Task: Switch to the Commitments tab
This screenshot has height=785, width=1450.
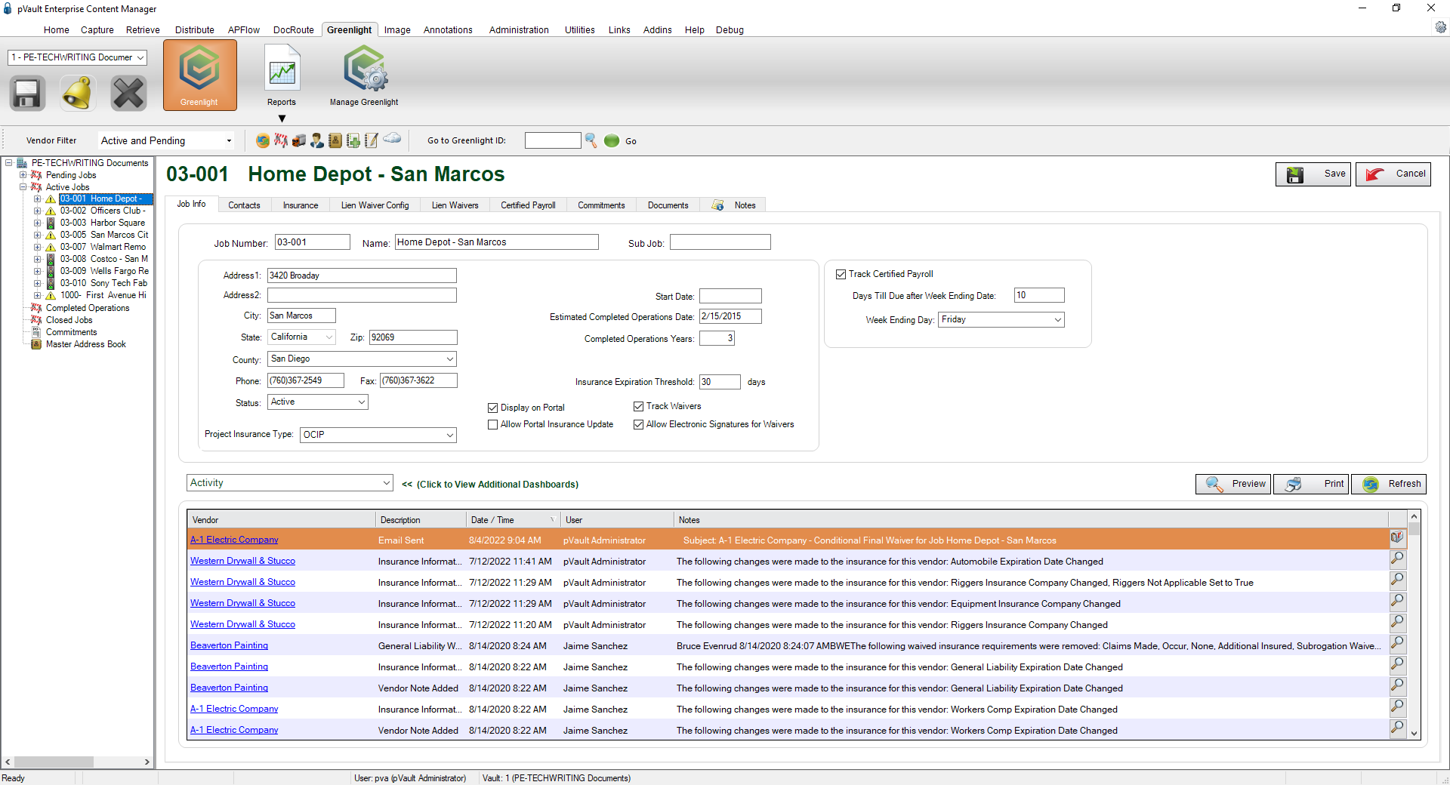Action: click(x=601, y=205)
